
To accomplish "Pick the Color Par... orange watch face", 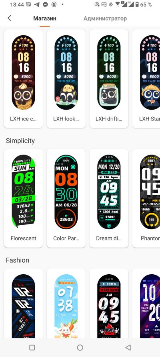I will point(66,198).
